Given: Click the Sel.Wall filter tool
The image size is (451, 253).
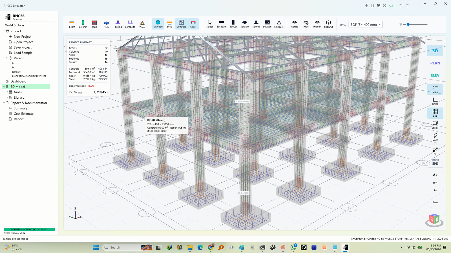Looking at the screenshot, I should [x=267, y=24].
